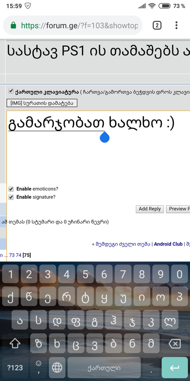Go to page 74
Image resolution: width=190 pixels, height=381 pixels.
click(x=19, y=255)
